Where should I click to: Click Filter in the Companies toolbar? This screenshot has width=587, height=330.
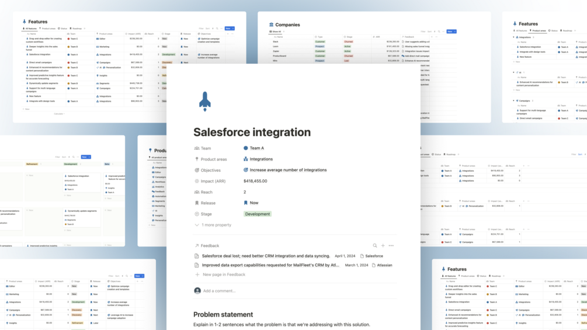coord(423,32)
